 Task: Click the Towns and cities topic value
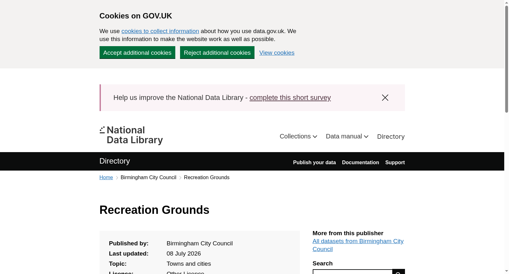pyautogui.click(x=189, y=264)
